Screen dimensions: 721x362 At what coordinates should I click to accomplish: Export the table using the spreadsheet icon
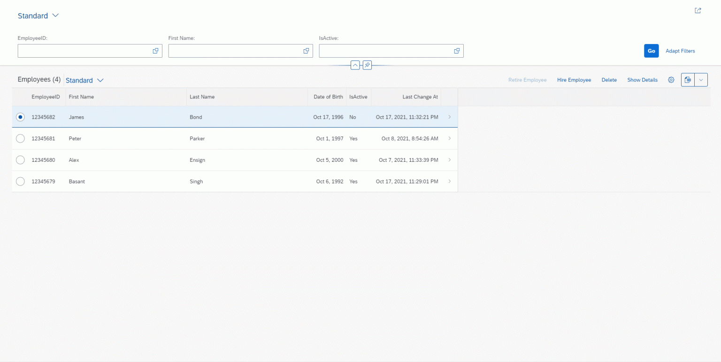(687, 80)
